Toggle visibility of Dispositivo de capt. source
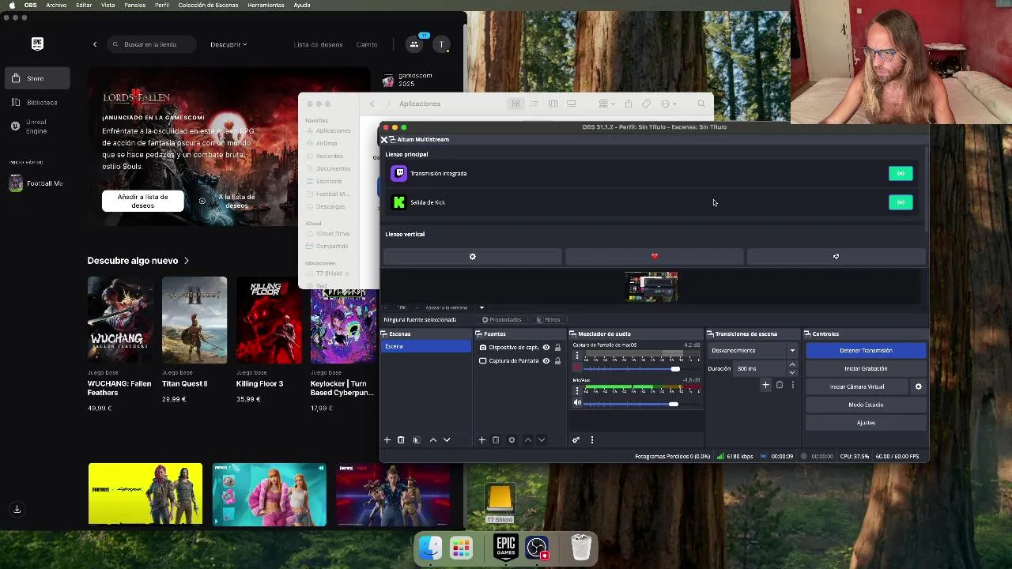This screenshot has width=1012, height=569. point(546,348)
